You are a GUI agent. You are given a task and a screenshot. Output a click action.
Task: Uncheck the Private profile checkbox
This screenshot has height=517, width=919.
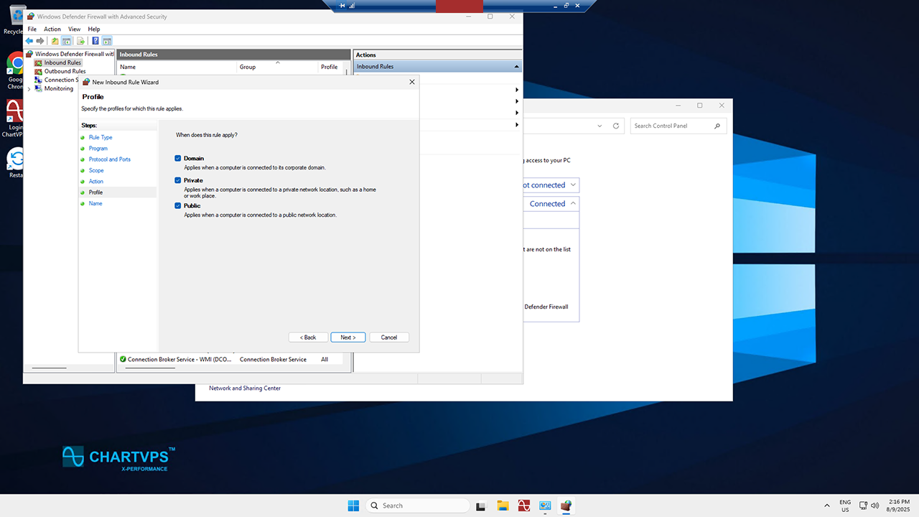178,180
